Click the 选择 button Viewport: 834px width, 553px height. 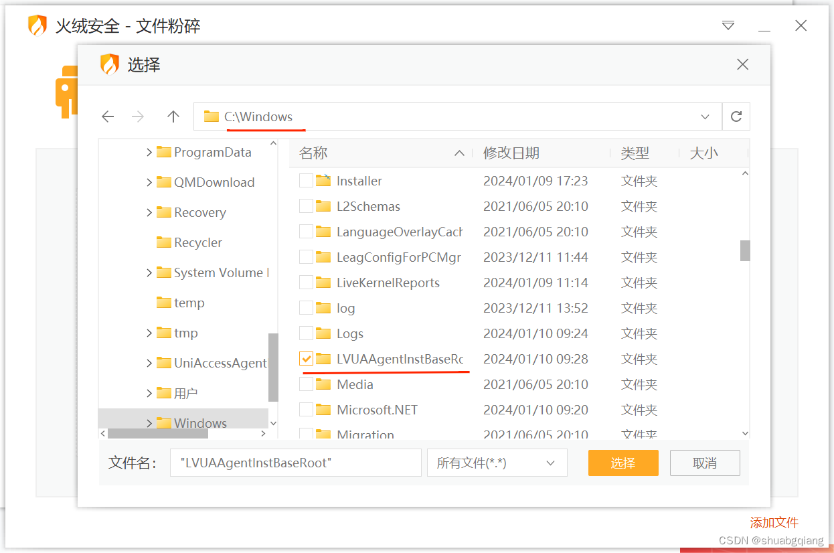pos(623,463)
